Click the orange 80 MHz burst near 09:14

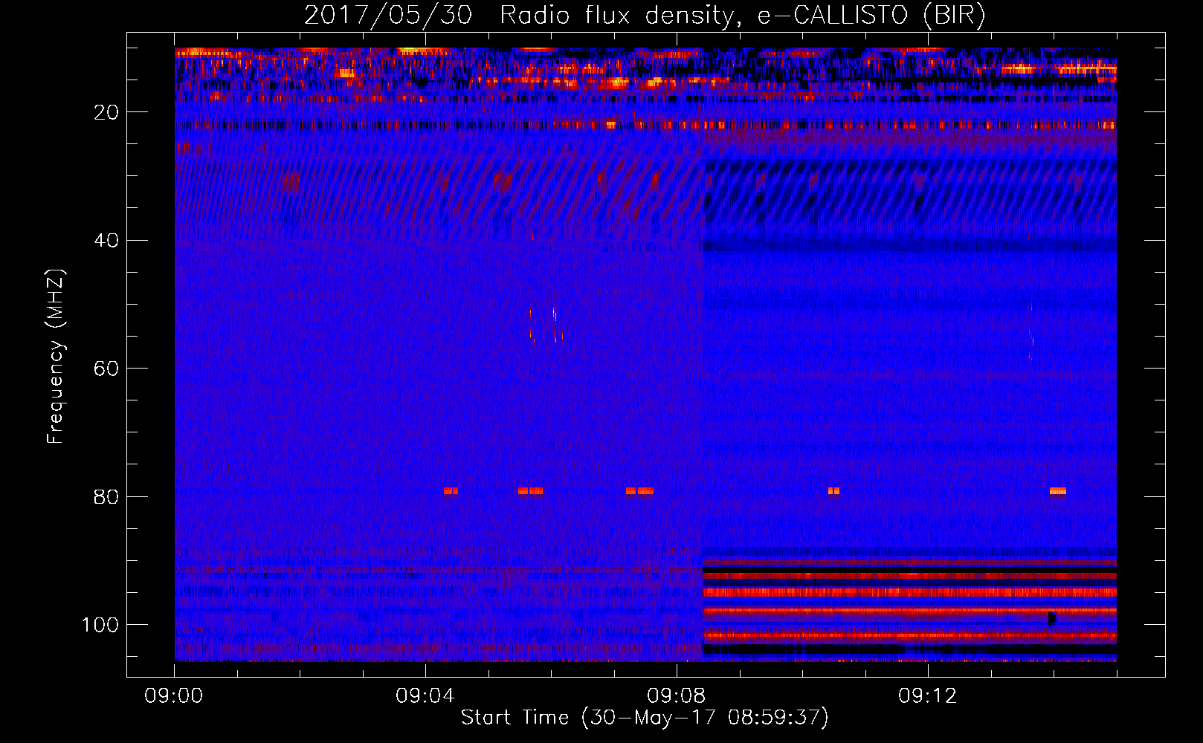(1058, 491)
